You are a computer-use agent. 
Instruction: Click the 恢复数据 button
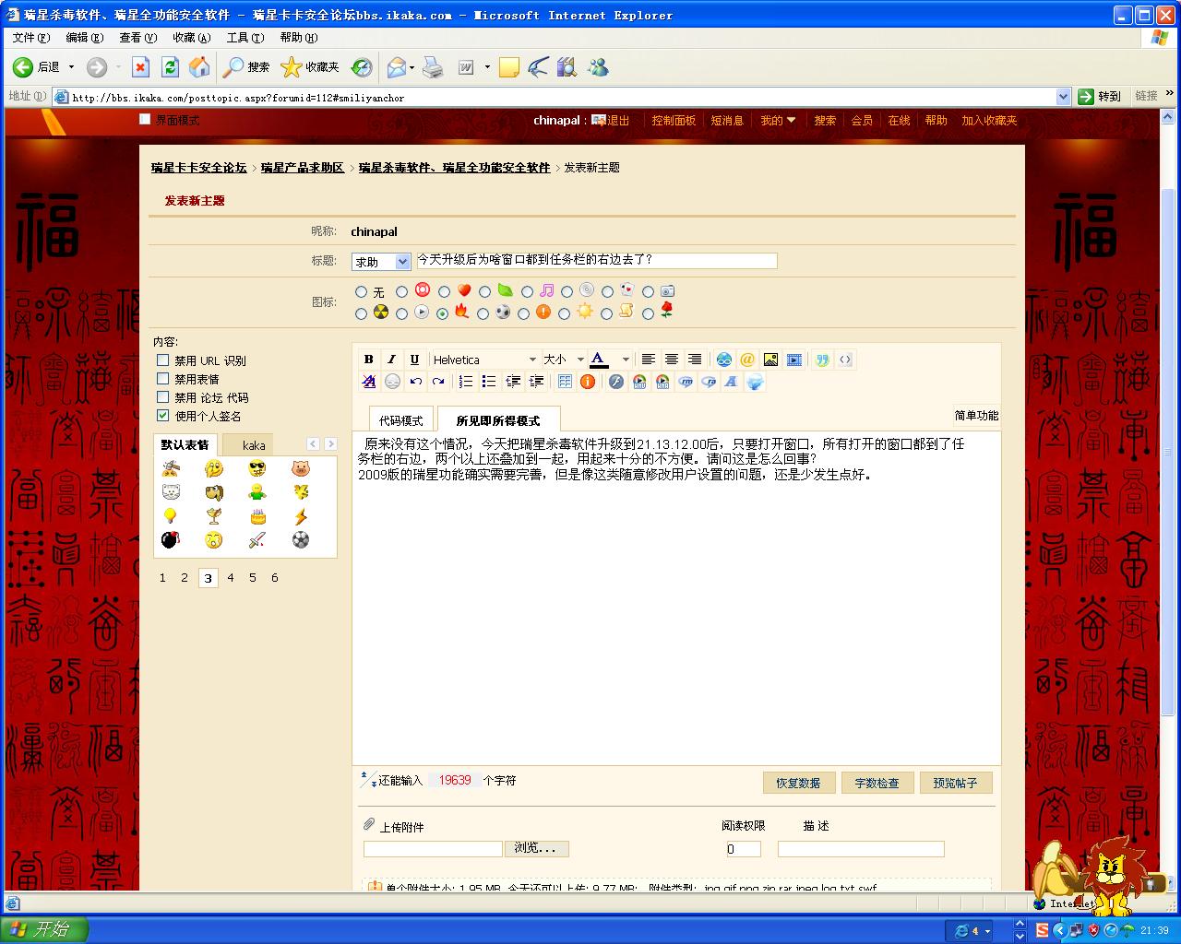tap(798, 783)
